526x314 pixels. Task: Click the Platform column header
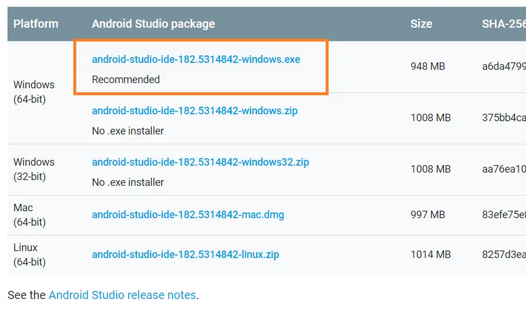point(36,24)
